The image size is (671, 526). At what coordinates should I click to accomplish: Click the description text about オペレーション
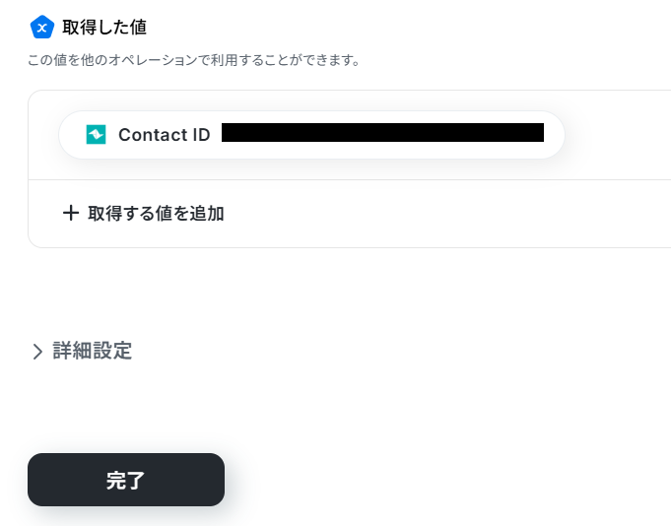193,61
